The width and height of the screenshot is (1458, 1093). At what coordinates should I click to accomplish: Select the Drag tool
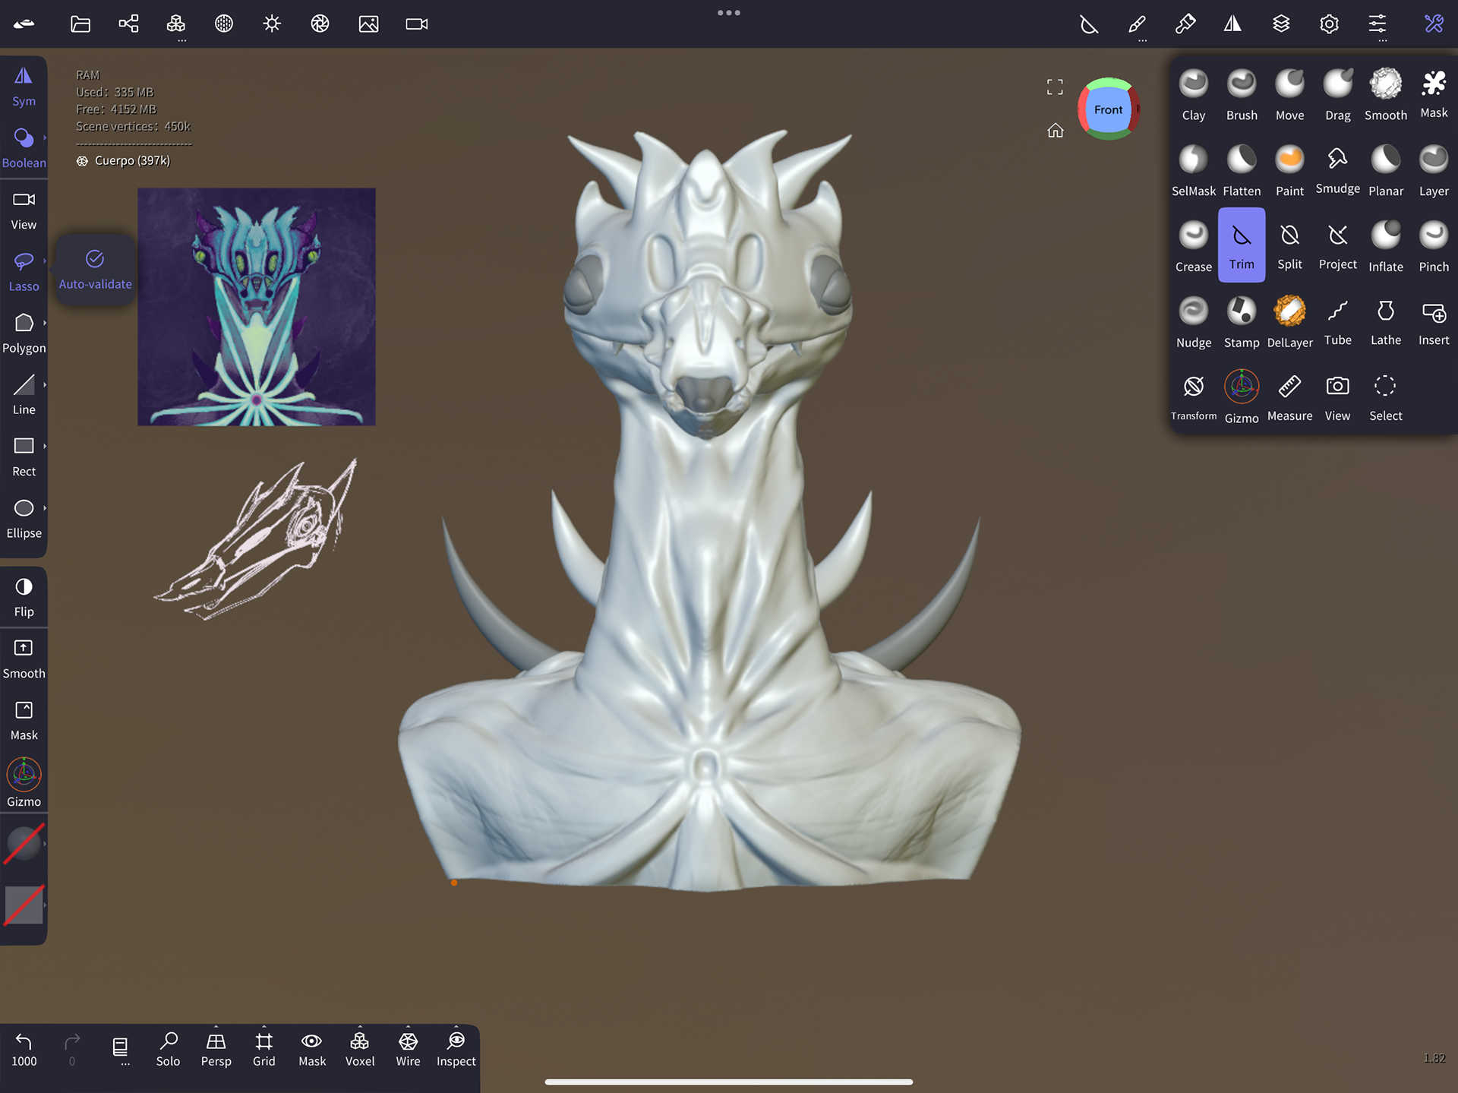[x=1337, y=94]
